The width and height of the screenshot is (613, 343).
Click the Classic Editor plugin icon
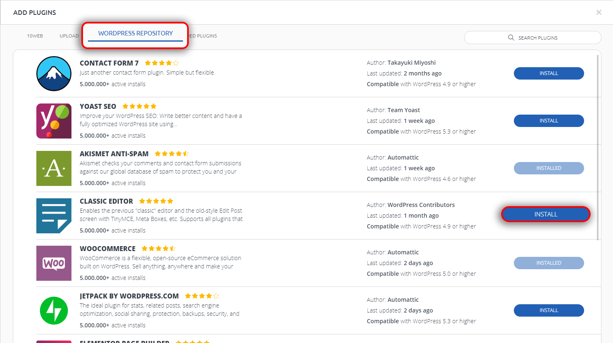pos(54,216)
